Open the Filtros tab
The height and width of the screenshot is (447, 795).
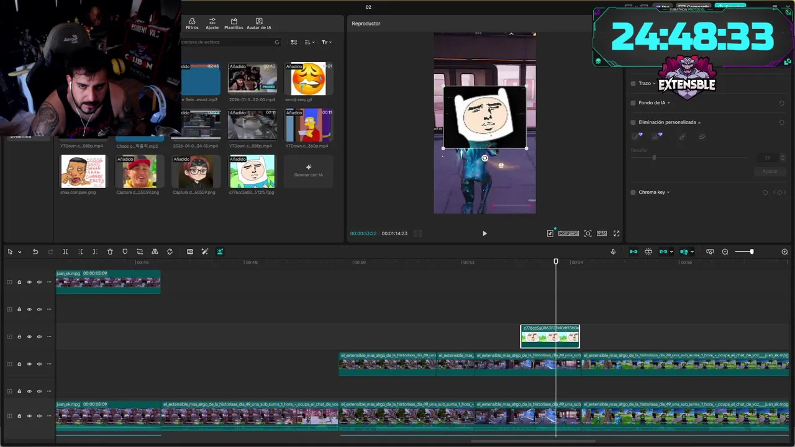[x=192, y=24]
